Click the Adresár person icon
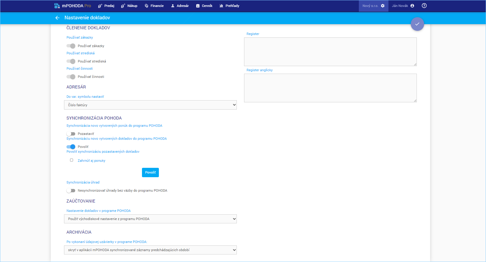Screen dimensions: 486x262 (173, 6)
